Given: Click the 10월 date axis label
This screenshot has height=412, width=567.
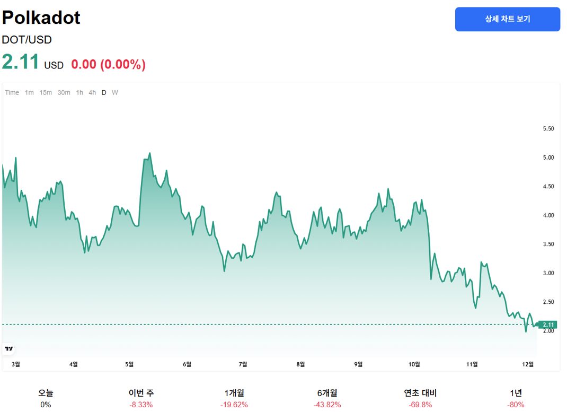Looking at the screenshot, I should (x=414, y=364).
